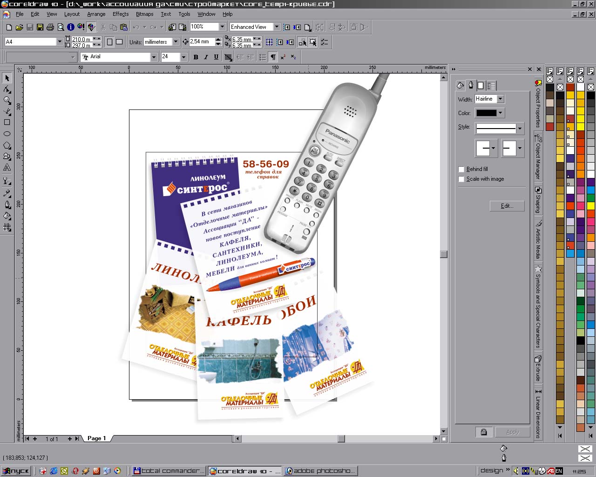
Task: Click the Page 1 tab
Action: pos(97,438)
